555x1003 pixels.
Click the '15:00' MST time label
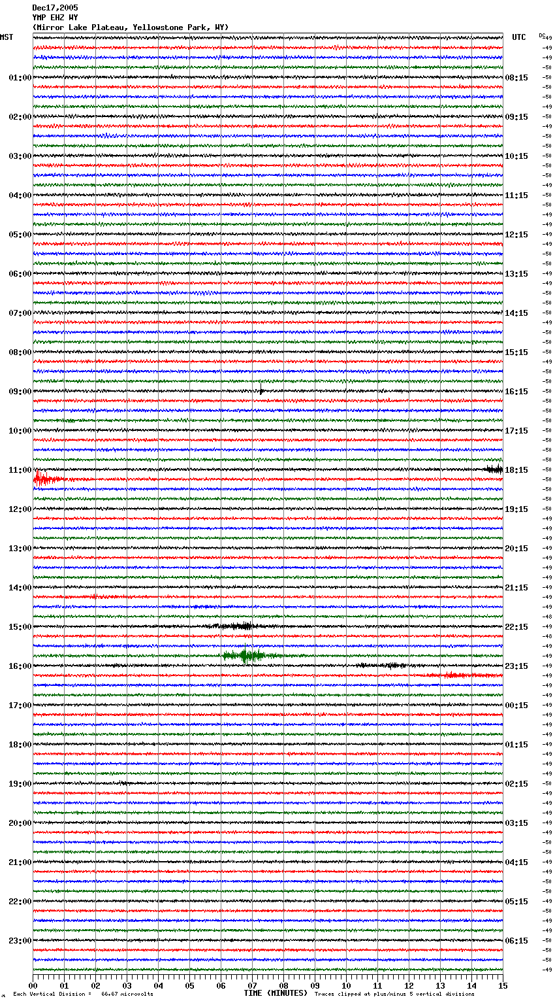20,627
